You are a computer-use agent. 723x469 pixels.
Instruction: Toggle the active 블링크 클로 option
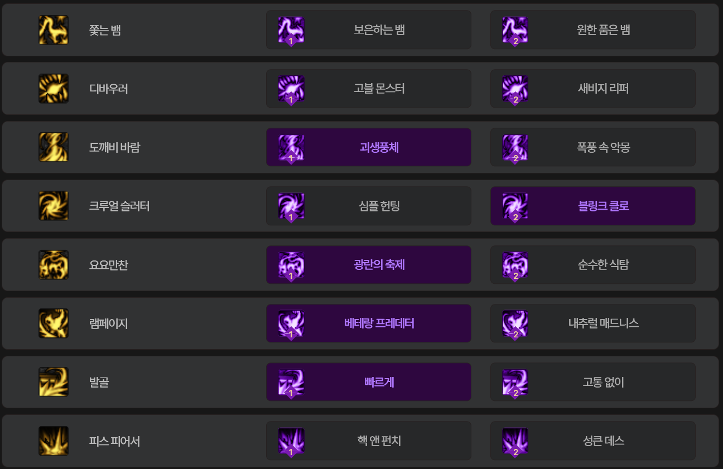point(593,206)
